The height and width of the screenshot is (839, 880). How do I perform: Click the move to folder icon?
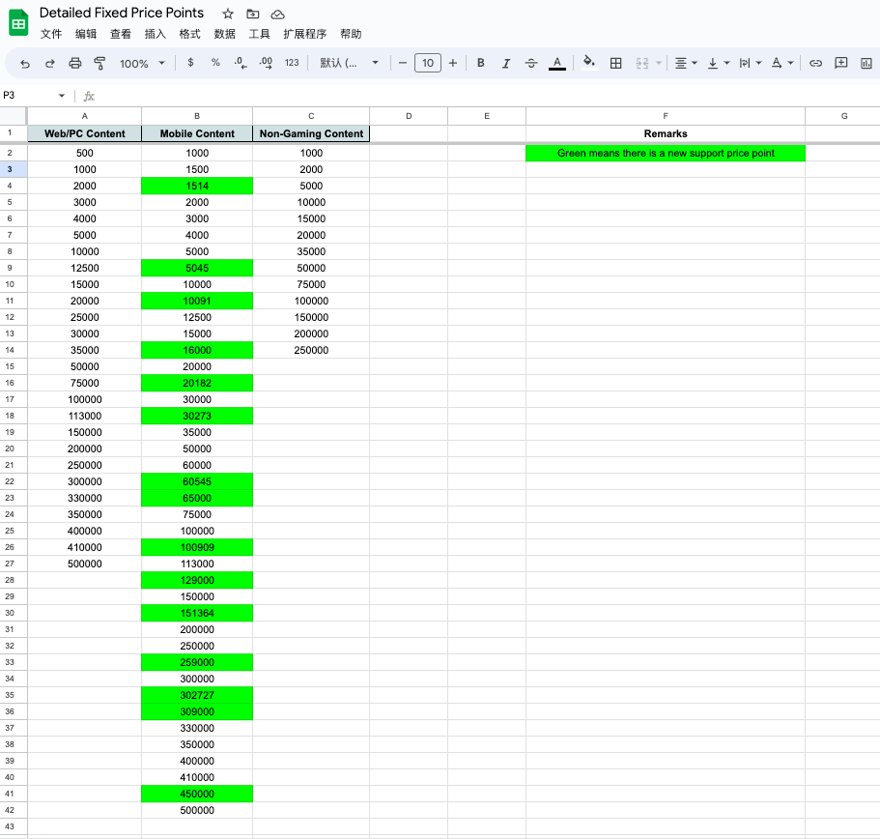click(x=253, y=14)
